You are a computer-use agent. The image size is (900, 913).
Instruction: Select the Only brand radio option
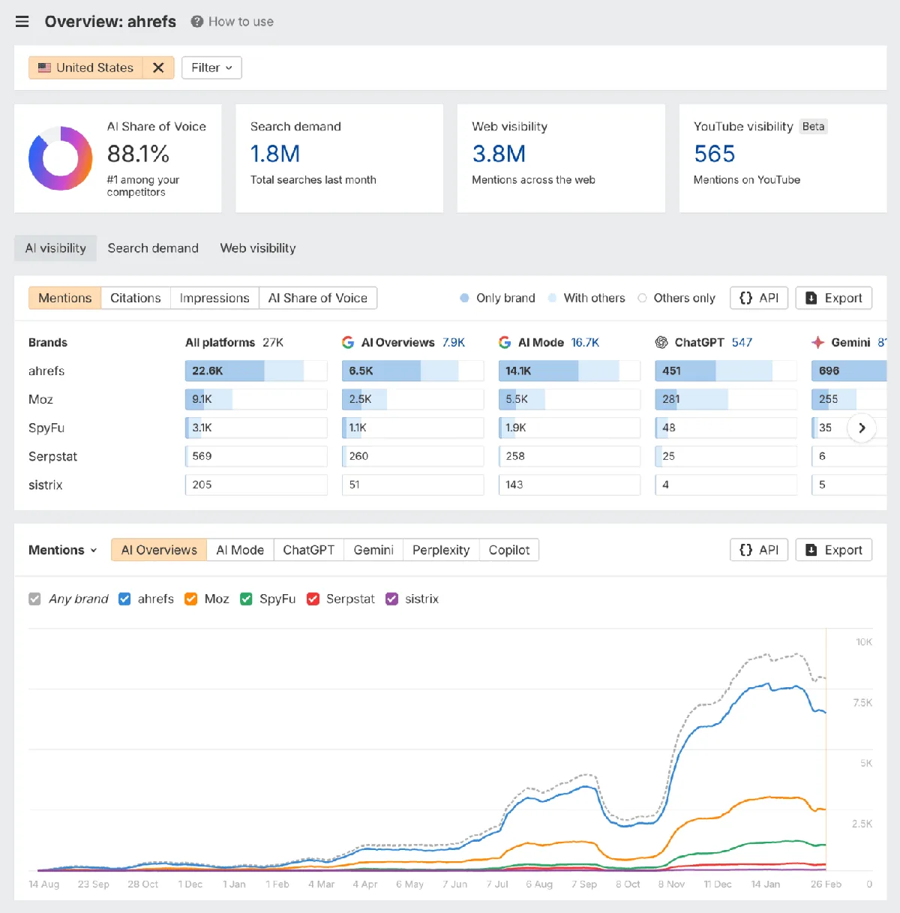coord(465,298)
